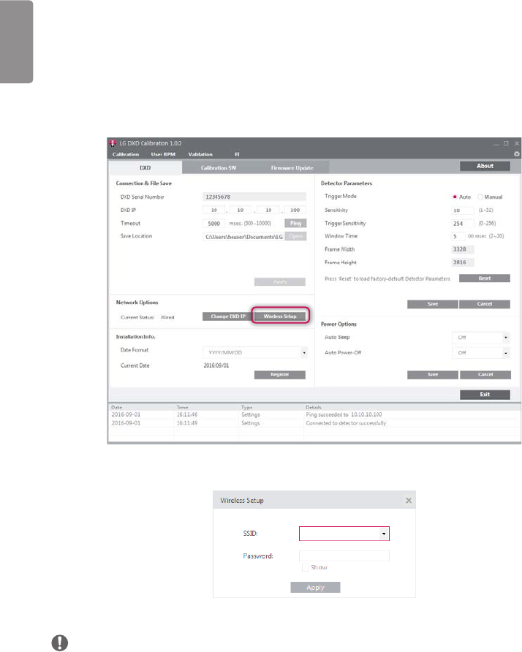Click the Save Location path field
This screenshot has height=652, width=522.
[243, 237]
